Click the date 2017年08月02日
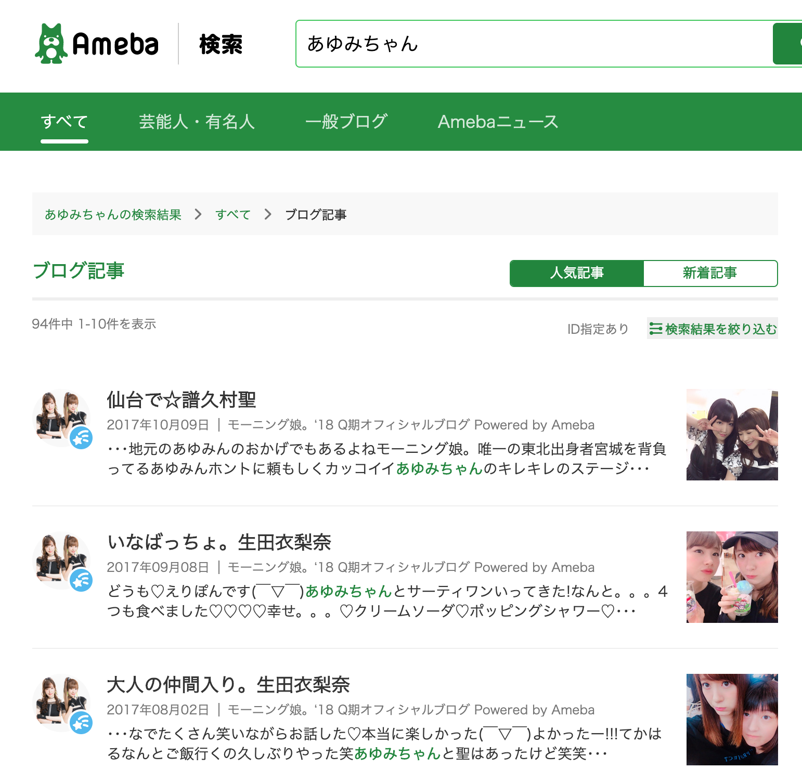This screenshot has width=802, height=782. [x=158, y=710]
